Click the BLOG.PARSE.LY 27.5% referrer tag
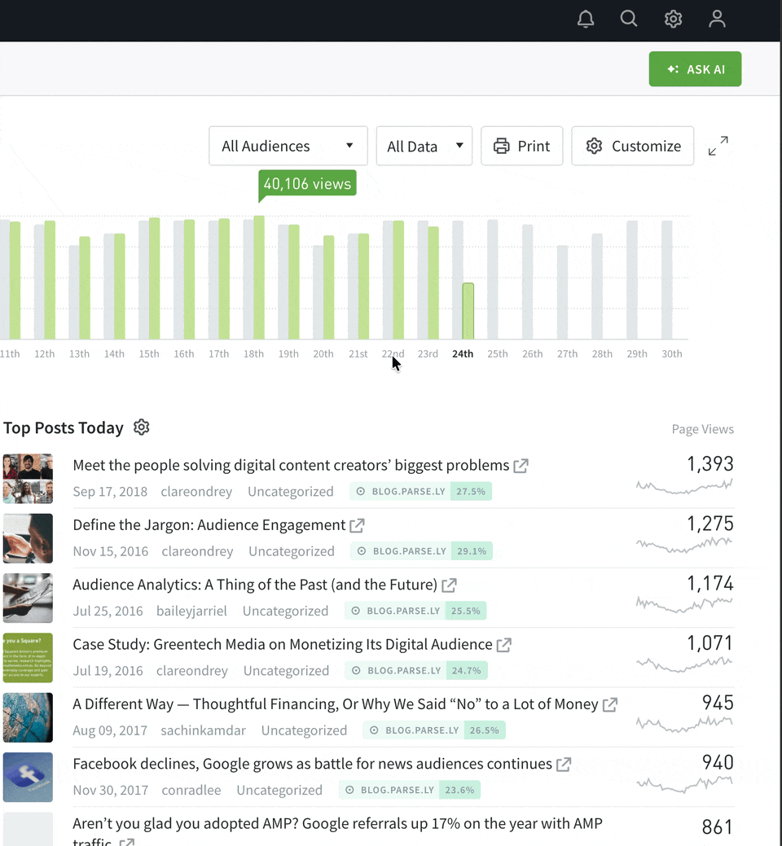This screenshot has height=846, width=782. [421, 492]
